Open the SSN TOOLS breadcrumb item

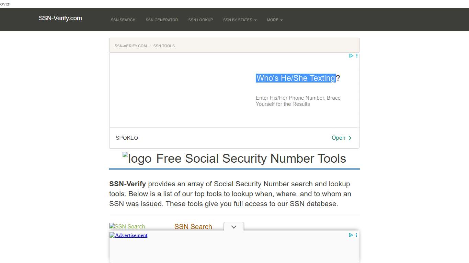click(164, 46)
